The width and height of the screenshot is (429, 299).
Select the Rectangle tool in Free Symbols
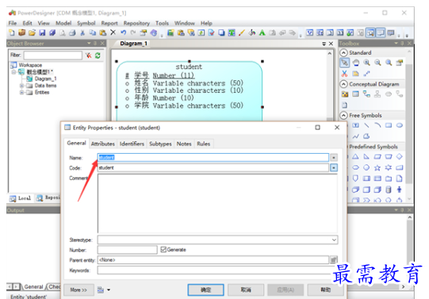(x=389, y=125)
